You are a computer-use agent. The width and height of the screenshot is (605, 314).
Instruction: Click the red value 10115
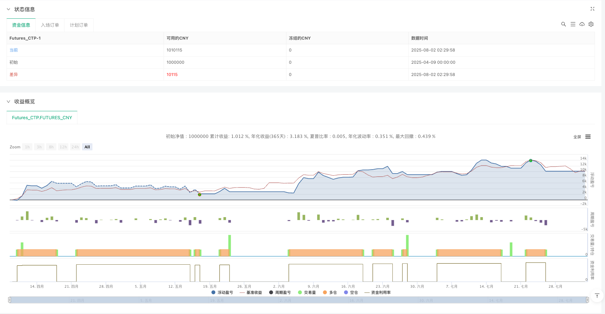click(172, 75)
